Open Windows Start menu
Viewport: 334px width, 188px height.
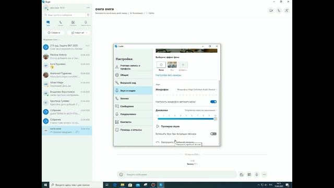(x=45, y=185)
